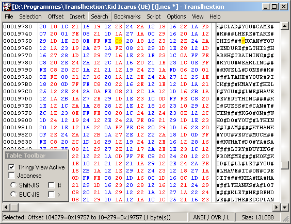Toggle Thingy View Active checkbox
Image resolution: width=291 pixels, height=224 pixels.
coord(11,167)
